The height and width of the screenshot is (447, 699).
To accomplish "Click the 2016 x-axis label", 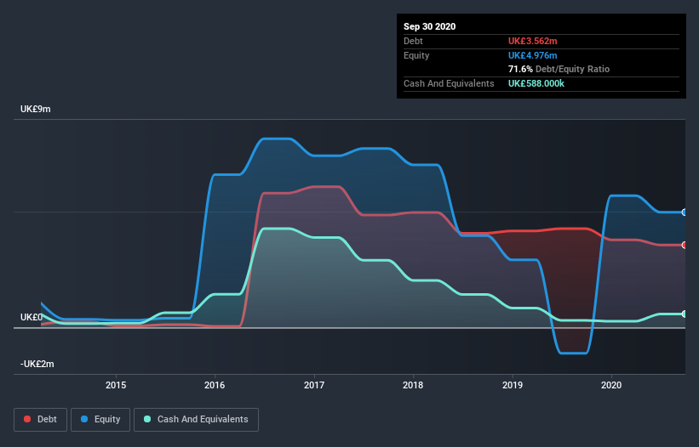I will [215, 385].
